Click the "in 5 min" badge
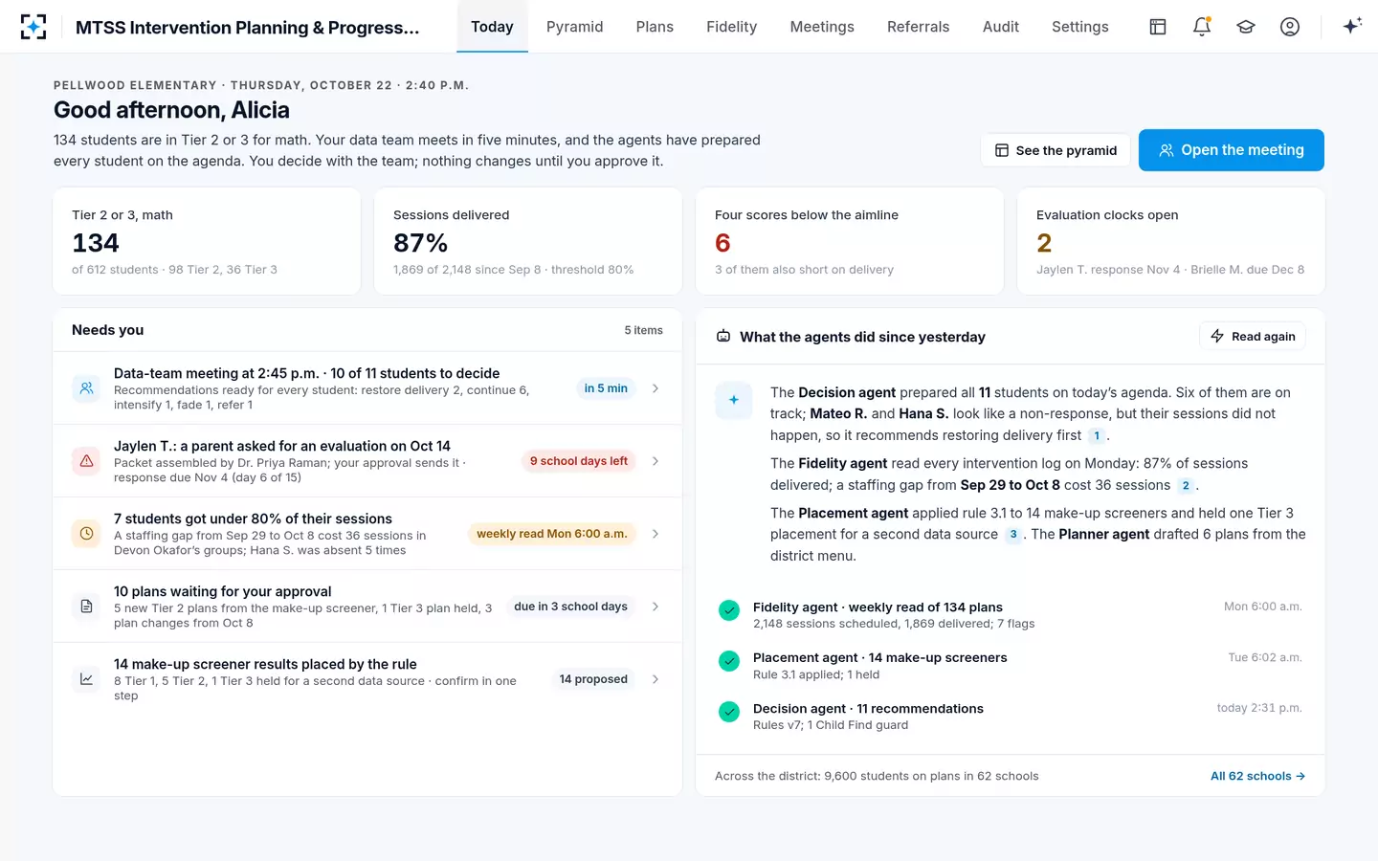Viewport: 1378px width, 861px height. coord(606,388)
